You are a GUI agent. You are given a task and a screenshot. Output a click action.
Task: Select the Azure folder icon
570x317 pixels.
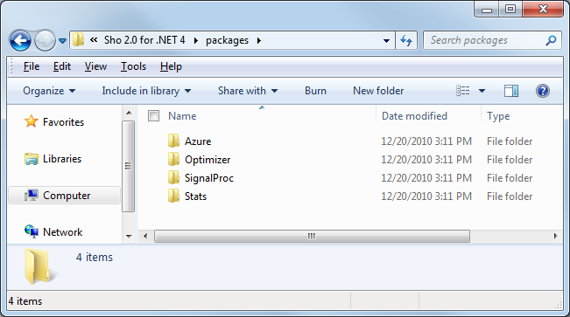click(173, 141)
